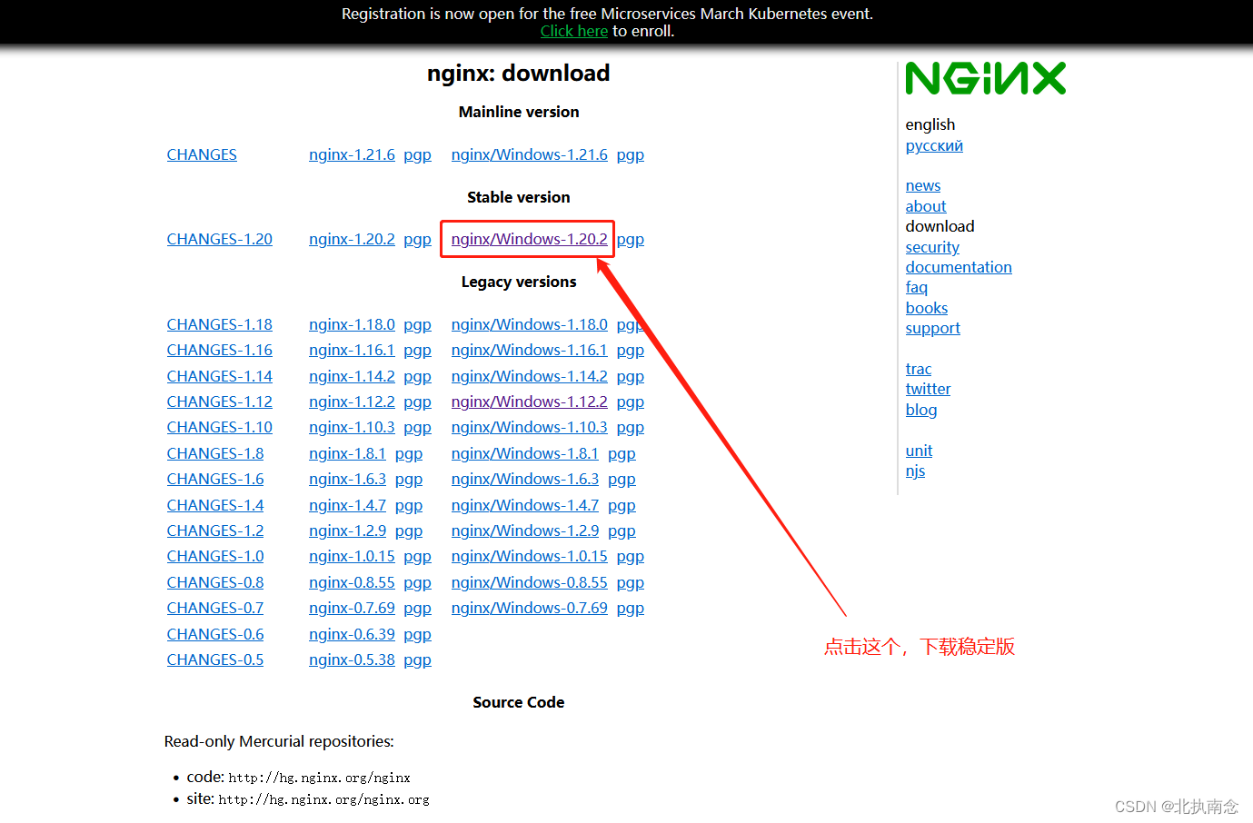Open CHANGES-0.7 changelog
The width and height of the screenshot is (1253, 823).
(x=215, y=608)
